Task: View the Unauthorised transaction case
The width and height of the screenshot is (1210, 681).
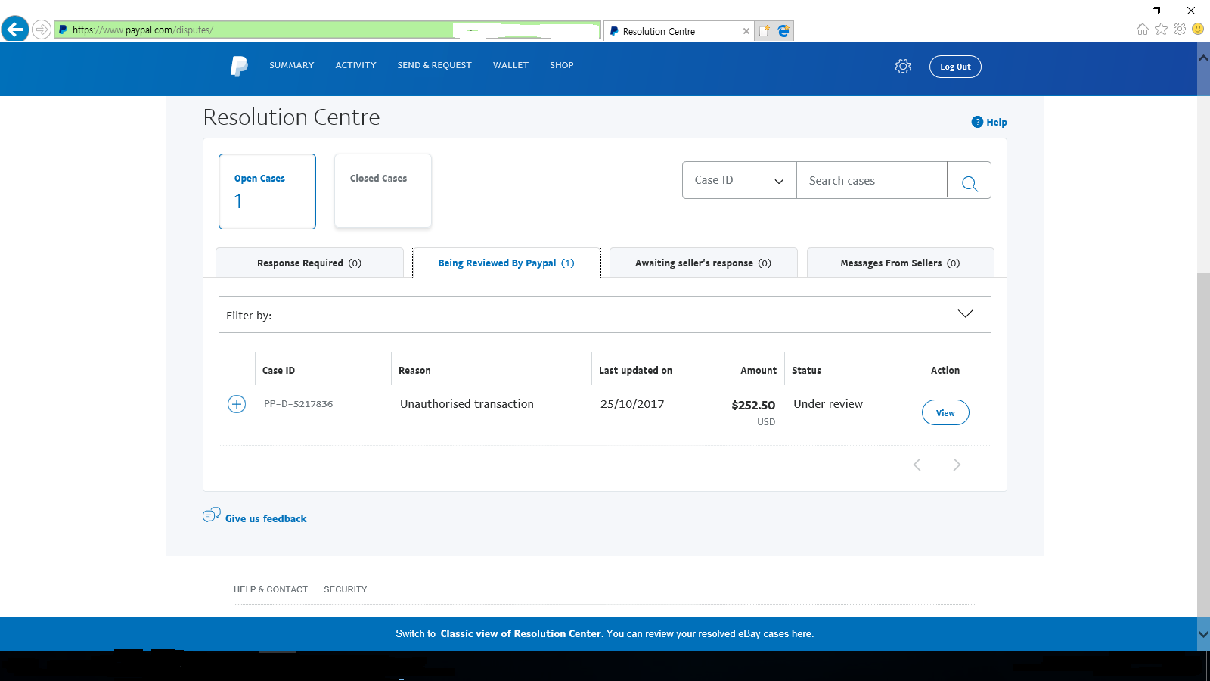Action: pos(945,412)
